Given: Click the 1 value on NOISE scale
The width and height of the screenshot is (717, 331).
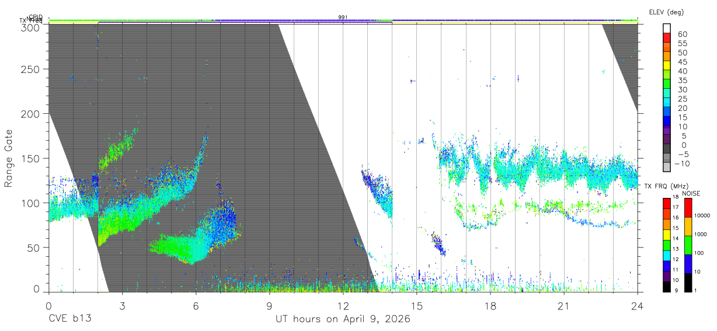Looking at the screenshot, I should point(697,290).
